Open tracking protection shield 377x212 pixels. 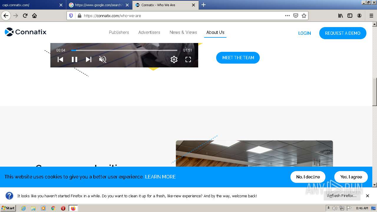tap(71, 16)
